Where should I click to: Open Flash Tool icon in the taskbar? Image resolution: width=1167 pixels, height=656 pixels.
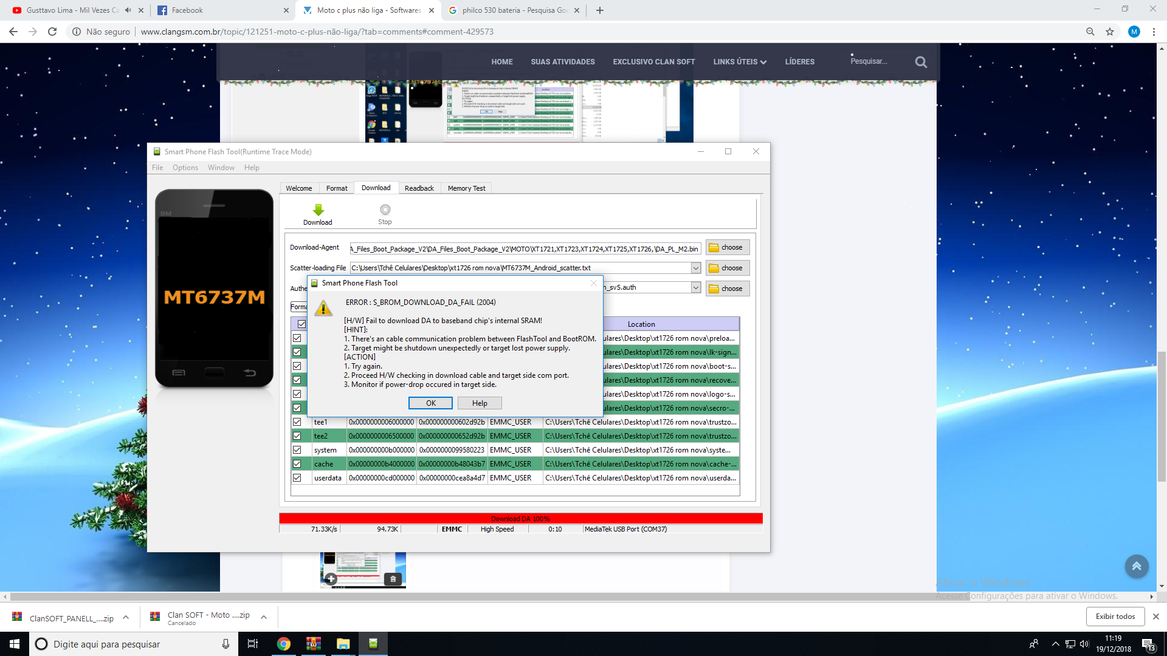(373, 644)
